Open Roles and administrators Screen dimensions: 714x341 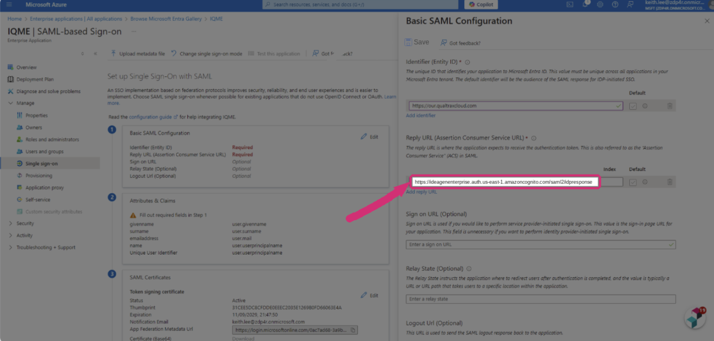(x=52, y=139)
